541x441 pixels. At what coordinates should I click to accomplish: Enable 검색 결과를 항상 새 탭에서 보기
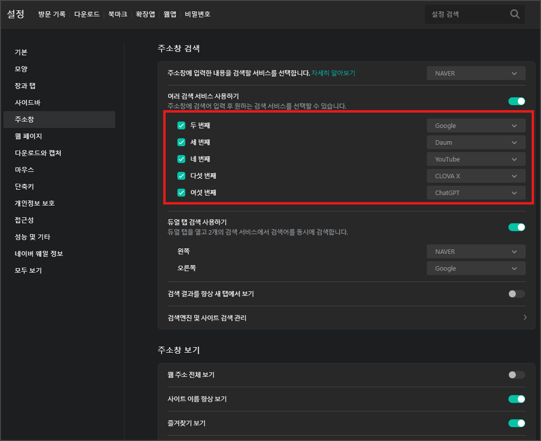point(516,293)
